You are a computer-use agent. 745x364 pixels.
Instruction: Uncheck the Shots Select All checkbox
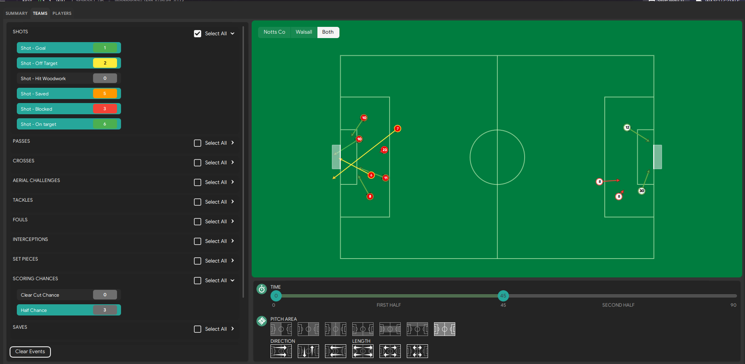coord(198,34)
